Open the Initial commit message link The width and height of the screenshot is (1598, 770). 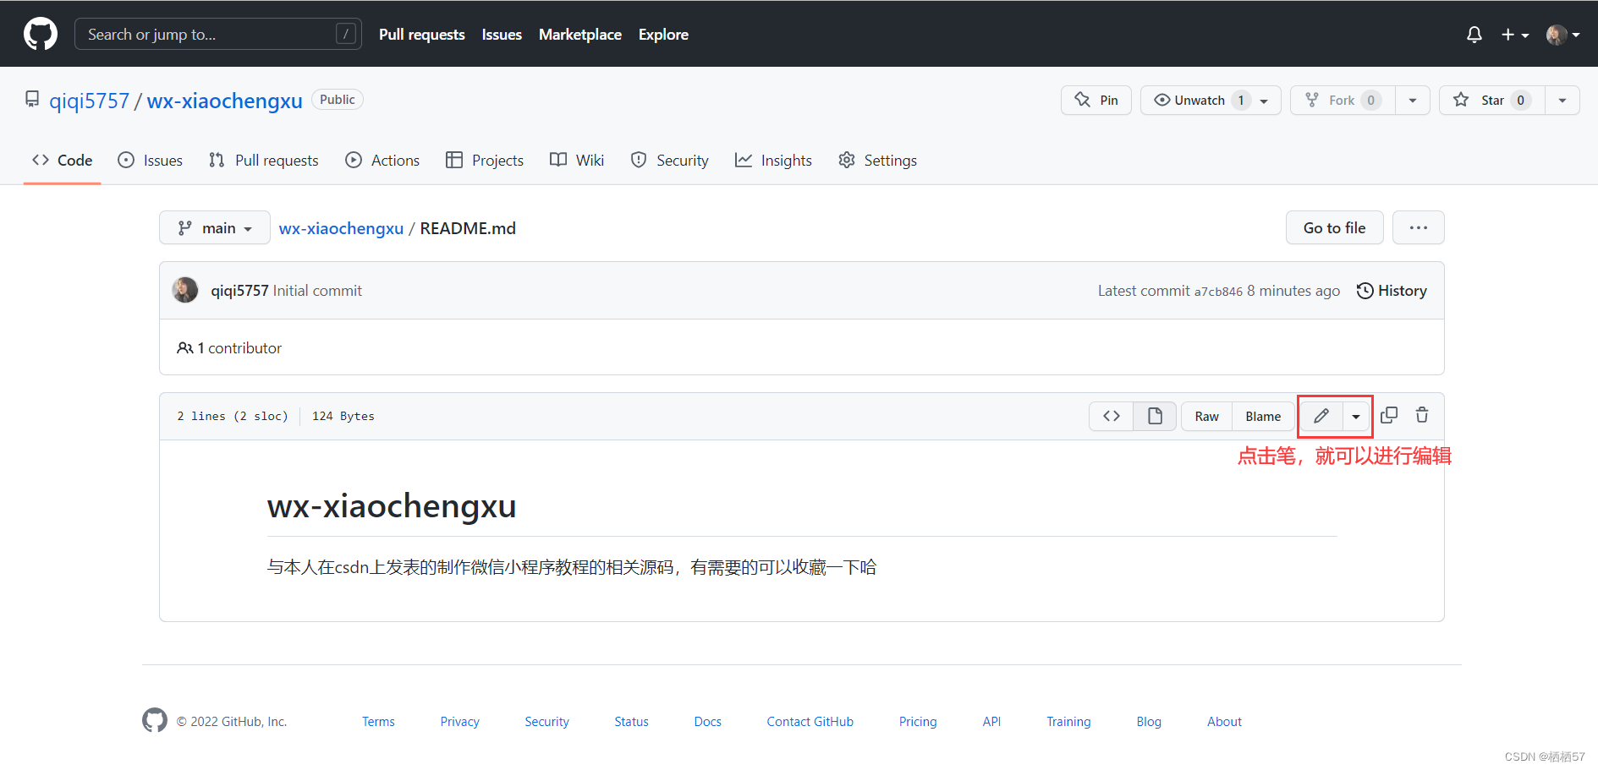click(x=317, y=290)
